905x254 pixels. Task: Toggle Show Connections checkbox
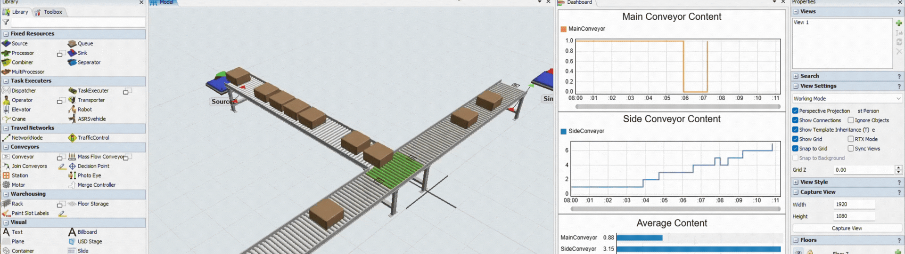point(795,120)
